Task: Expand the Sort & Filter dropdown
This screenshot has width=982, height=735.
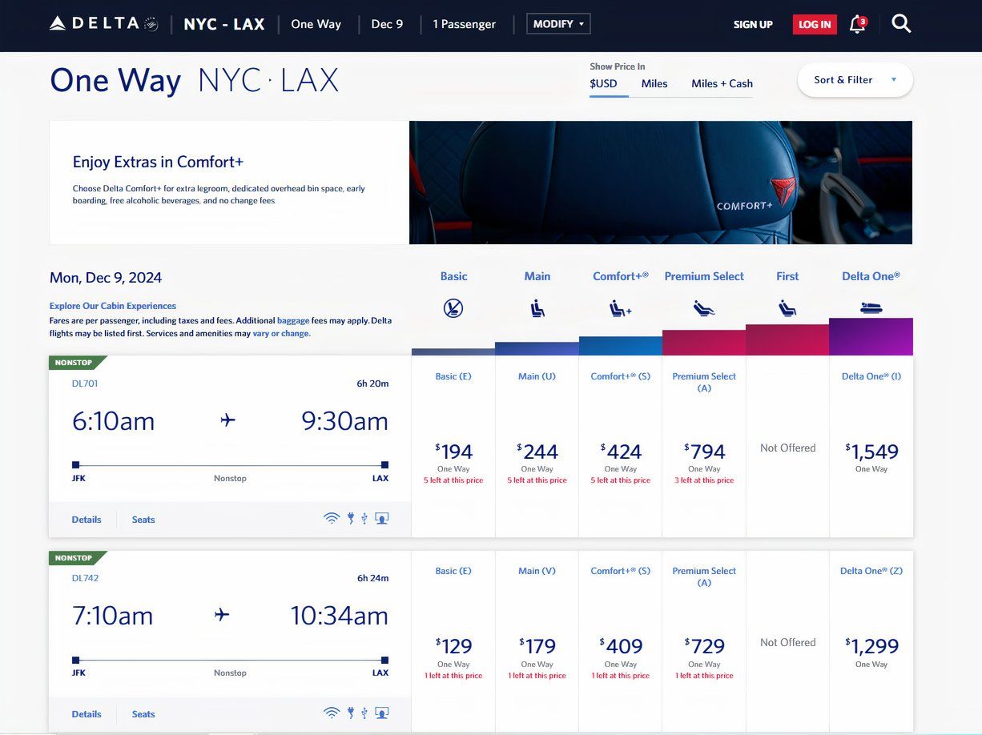Action: (x=855, y=80)
